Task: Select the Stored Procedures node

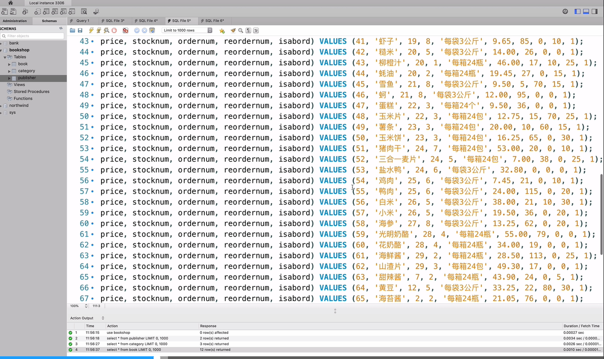Action: (31, 91)
